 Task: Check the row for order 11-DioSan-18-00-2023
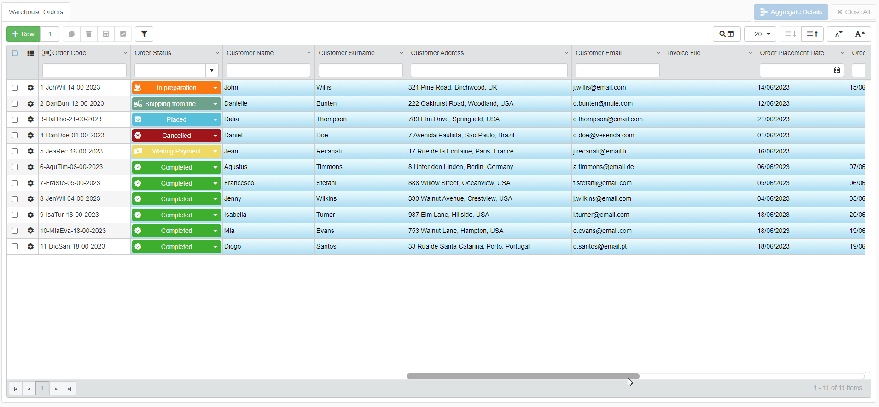15,247
